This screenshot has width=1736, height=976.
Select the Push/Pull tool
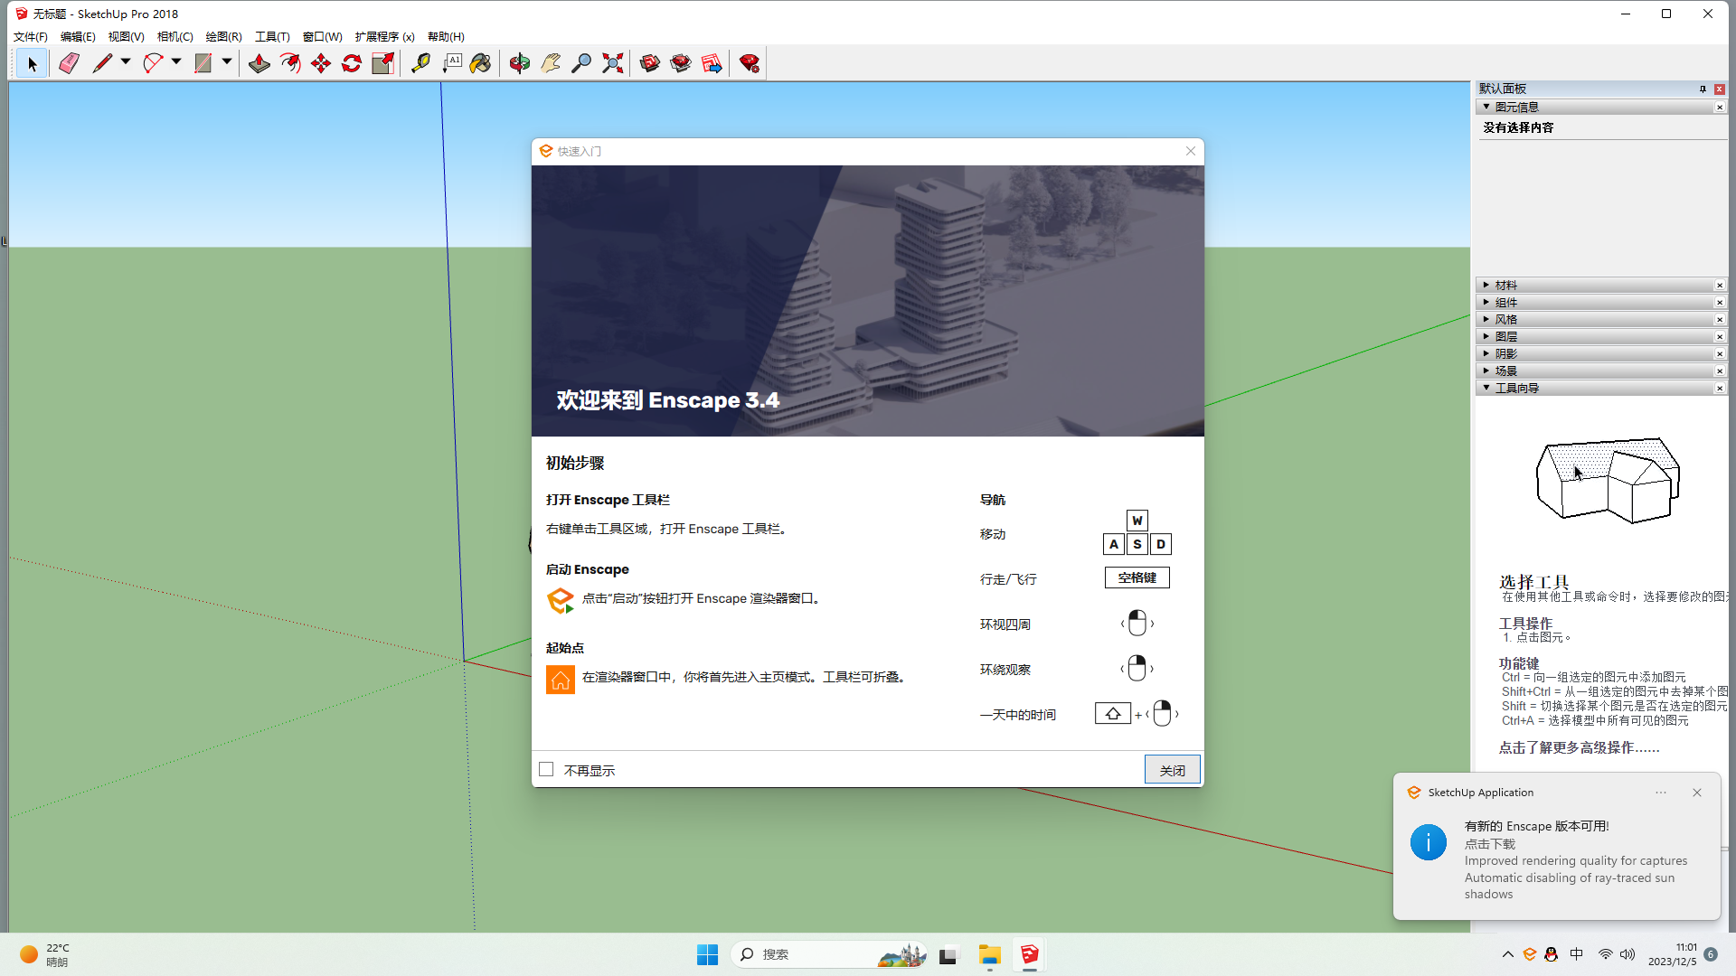coord(259,63)
